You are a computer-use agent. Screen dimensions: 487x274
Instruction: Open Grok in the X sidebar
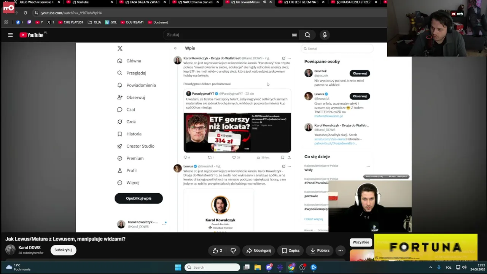click(127, 122)
